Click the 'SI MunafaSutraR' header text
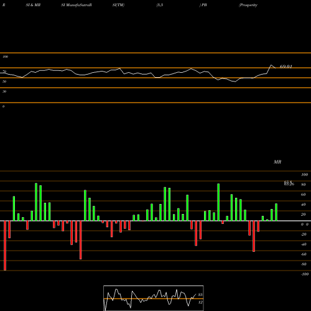This screenshot has width=311, height=311. [x=77, y=5]
